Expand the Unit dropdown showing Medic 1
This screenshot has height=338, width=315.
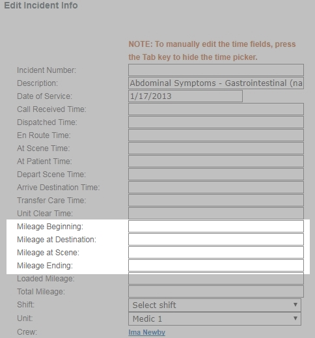tap(215, 318)
